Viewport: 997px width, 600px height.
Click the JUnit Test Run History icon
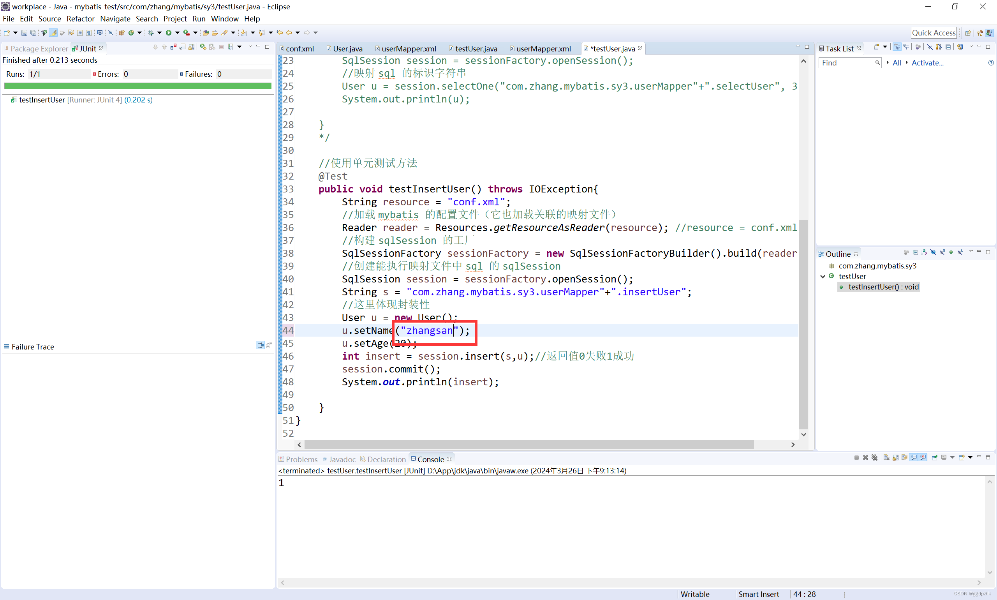point(230,47)
